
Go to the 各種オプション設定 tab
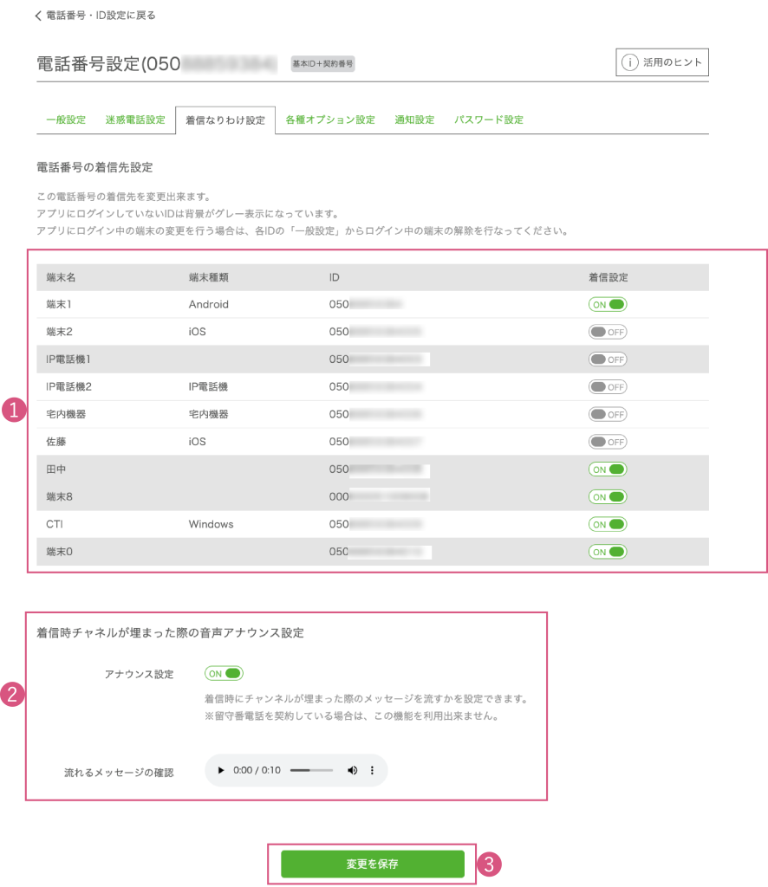pos(330,120)
